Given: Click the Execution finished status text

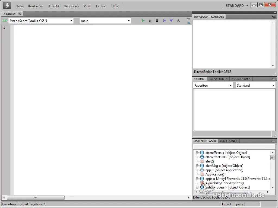Looking at the screenshot, I should coord(23,204).
